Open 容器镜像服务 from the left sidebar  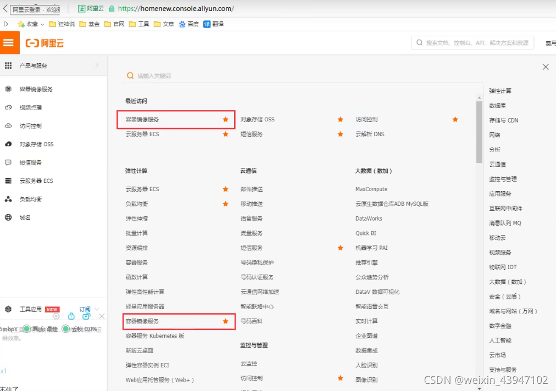[x=36, y=89]
